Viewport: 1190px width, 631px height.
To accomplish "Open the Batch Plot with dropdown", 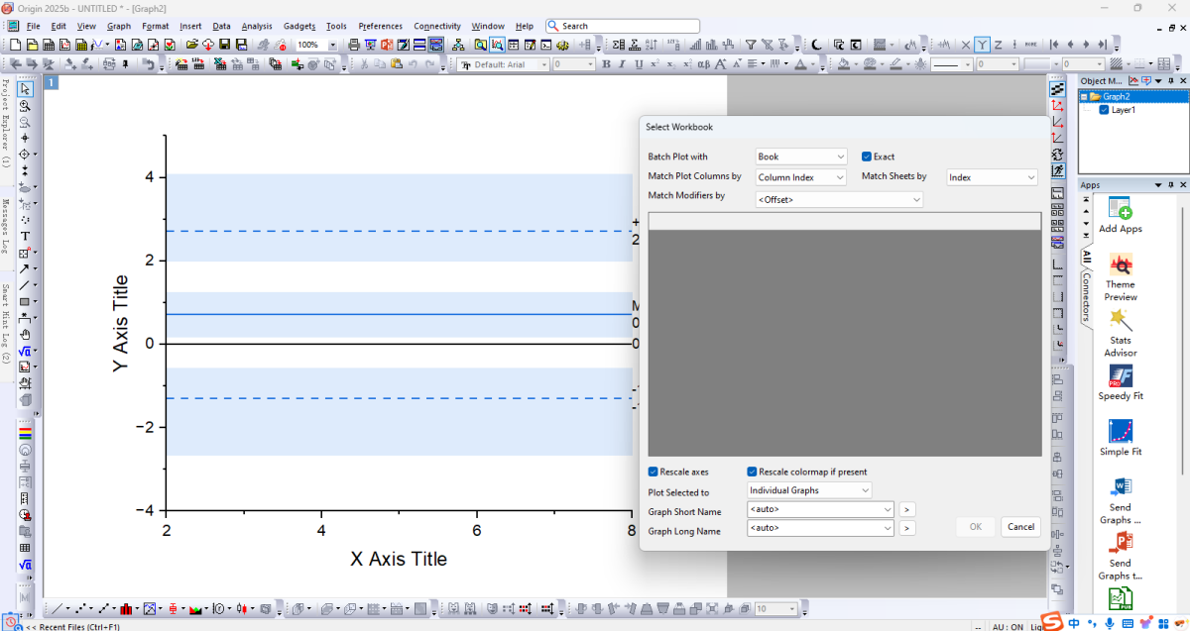I will (x=800, y=157).
